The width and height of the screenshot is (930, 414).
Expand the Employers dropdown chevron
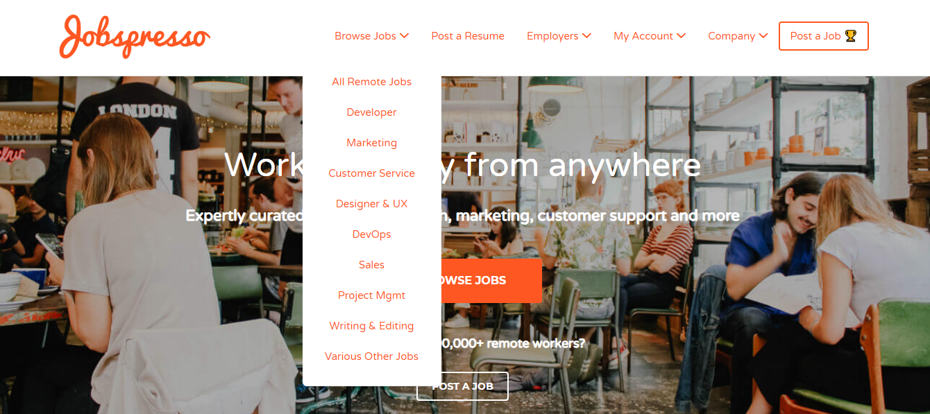[586, 36]
